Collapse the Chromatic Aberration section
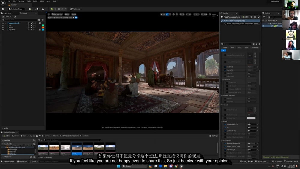The width and height of the screenshot is (300, 169). (221, 95)
